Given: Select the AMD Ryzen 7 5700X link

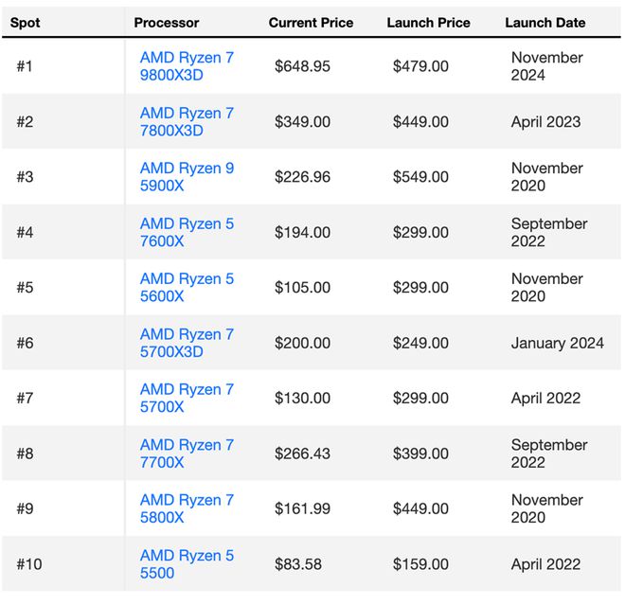Looking at the screenshot, I should (x=187, y=398).
